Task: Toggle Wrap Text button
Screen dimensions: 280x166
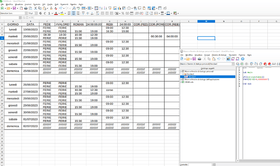Action: (97, 13)
